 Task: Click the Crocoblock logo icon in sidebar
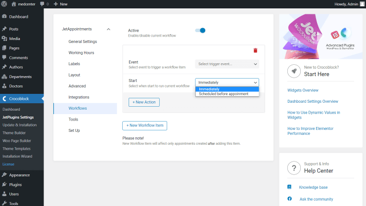click(4, 99)
